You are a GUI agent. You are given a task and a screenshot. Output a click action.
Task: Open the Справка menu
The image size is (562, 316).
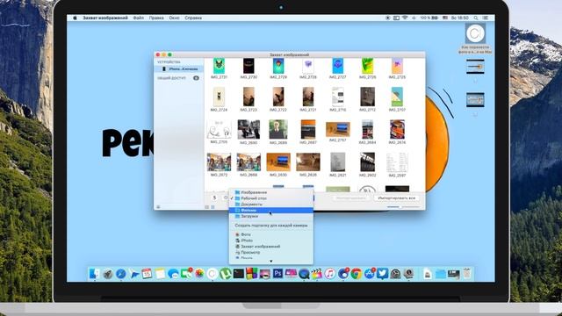pos(193,18)
